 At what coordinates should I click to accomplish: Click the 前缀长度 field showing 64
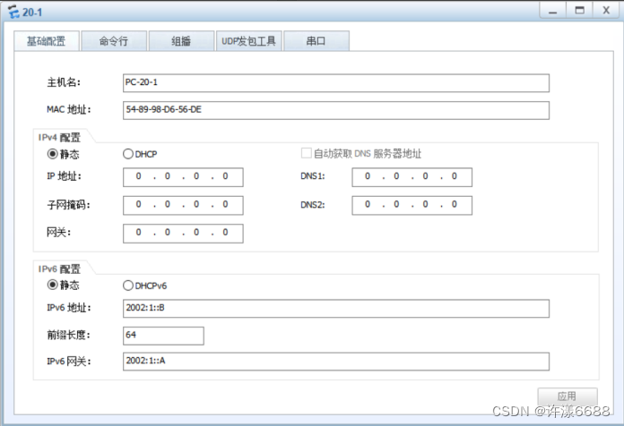point(163,336)
